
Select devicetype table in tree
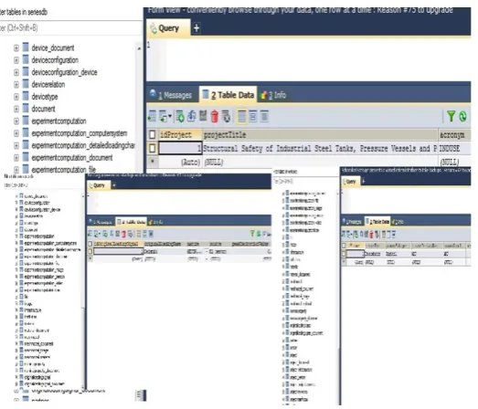click(x=45, y=97)
